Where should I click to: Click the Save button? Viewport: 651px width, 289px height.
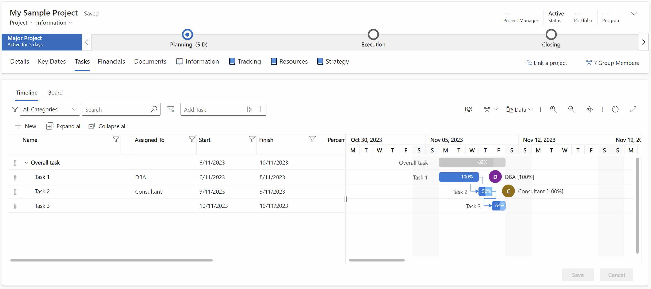[x=578, y=275]
